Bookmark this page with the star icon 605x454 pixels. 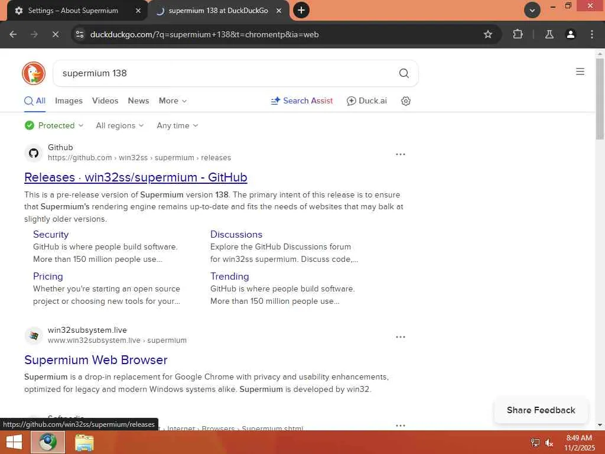click(487, 34)
